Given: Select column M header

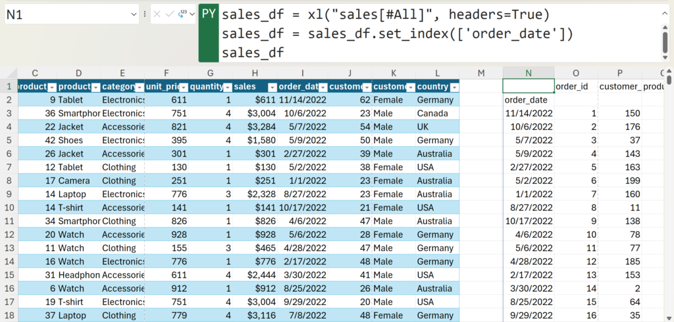Looking at the screenshot, I should [x=480, y=73].
